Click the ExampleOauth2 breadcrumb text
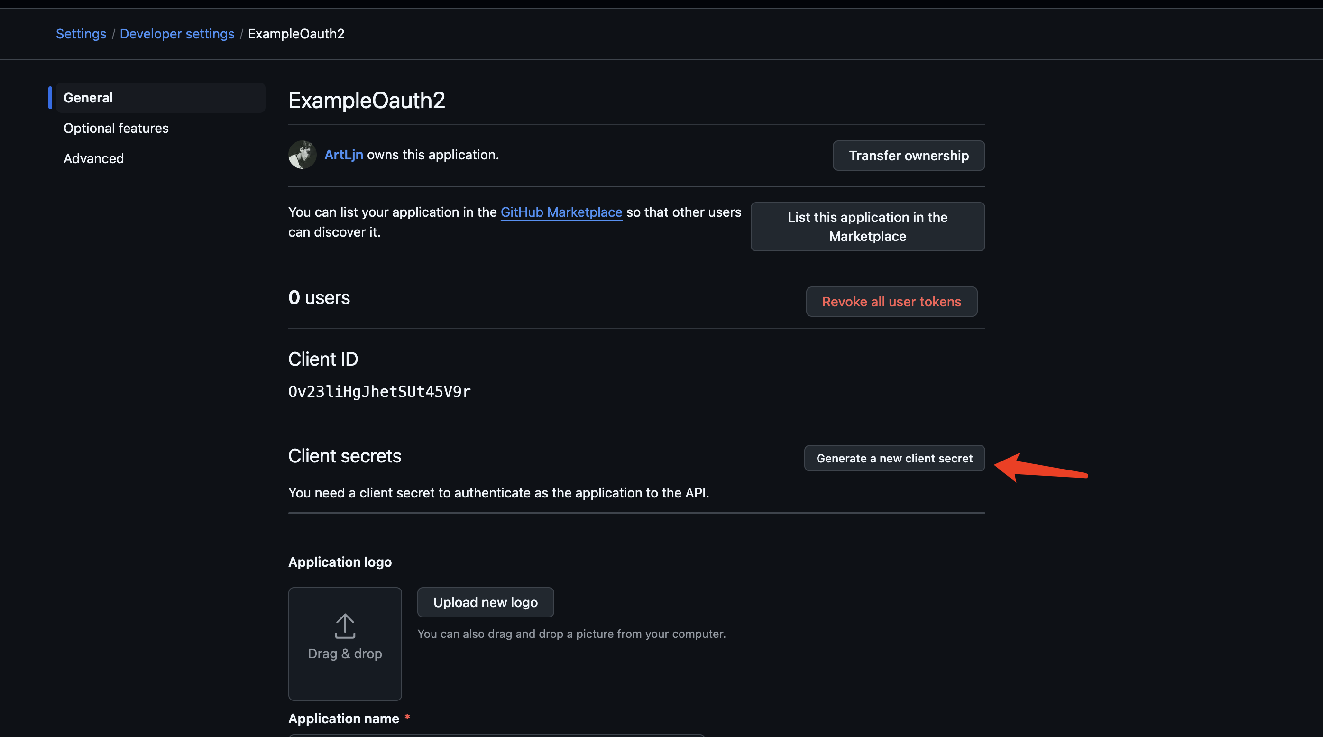The image size is (1323, 737). 296,34
